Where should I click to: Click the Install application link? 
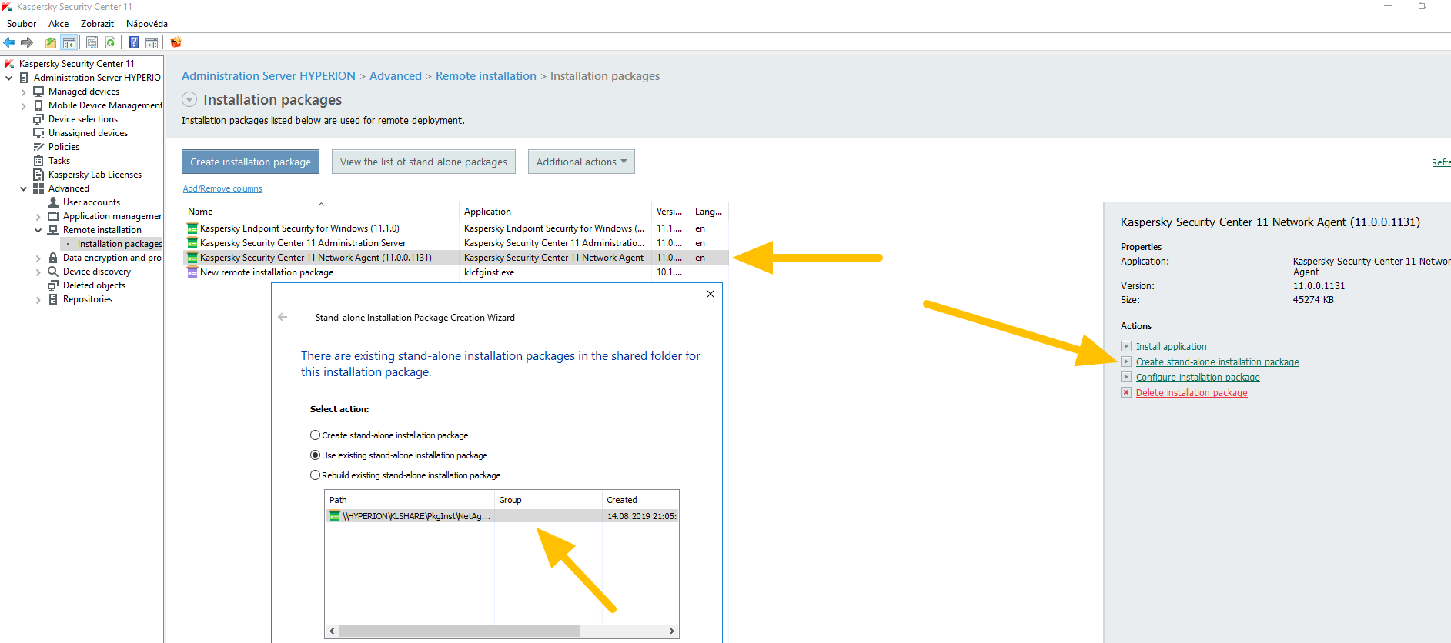click(x=1171, y=347)
